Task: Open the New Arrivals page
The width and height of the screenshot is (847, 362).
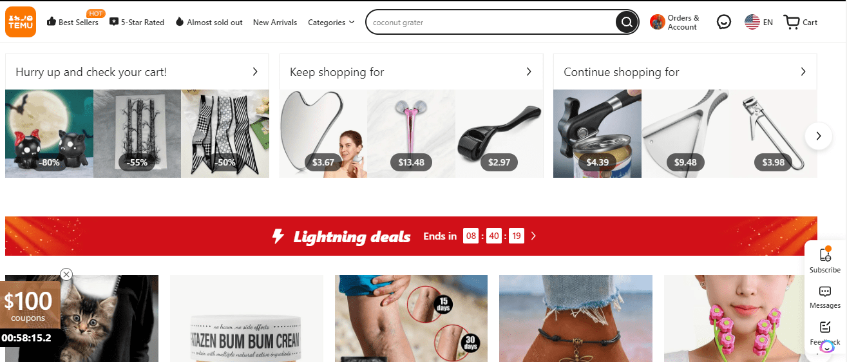Action: pyautogui.click(x=275, y=23)
